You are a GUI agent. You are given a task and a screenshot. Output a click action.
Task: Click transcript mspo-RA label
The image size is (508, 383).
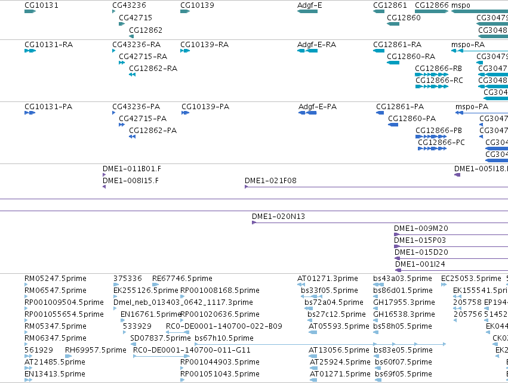(468, 44)
